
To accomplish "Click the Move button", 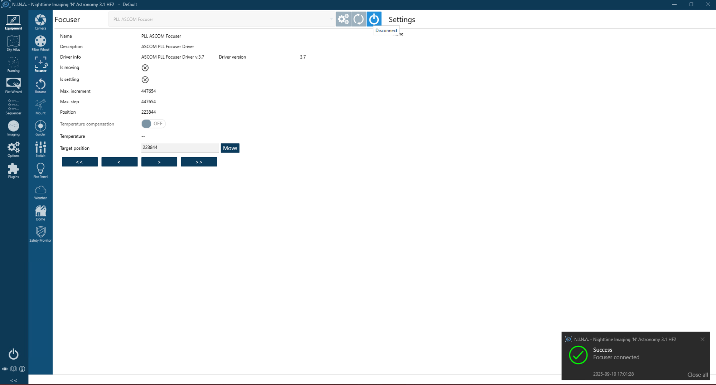I will pos(230,148).
